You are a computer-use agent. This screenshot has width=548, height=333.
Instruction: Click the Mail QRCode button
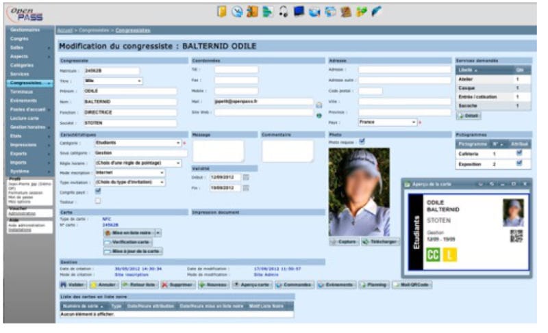tap(412, 285)
